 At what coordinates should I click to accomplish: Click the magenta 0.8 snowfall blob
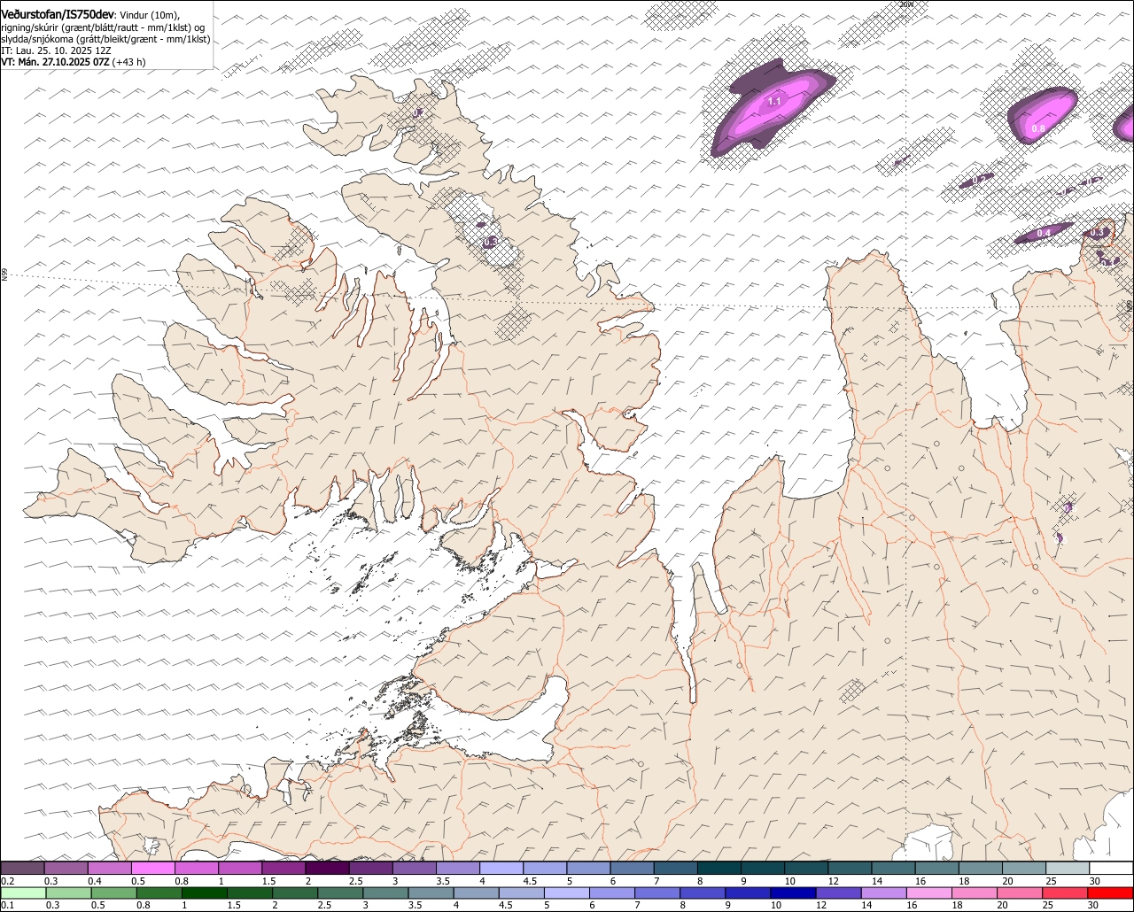point(1042,117)
